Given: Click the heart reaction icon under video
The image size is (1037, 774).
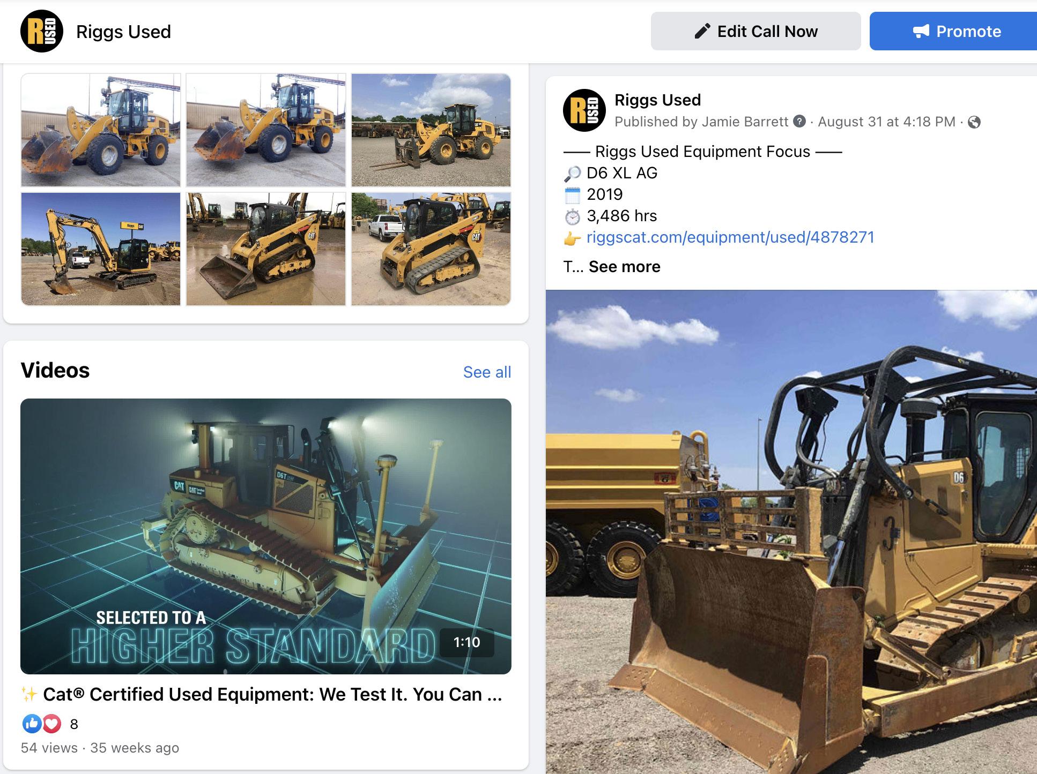Looking at the screenshot, I should coord(51,724).
